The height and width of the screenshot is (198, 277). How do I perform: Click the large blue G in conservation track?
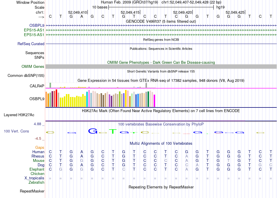click(x=93, y=131)
